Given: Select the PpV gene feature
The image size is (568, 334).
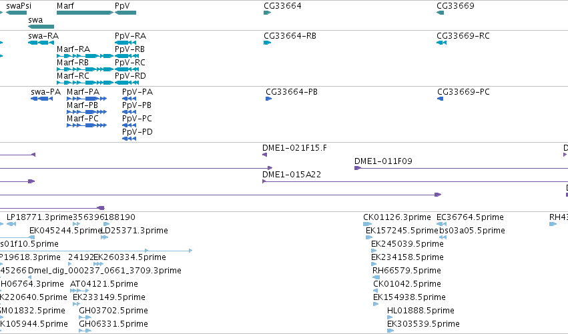Looking at the screenshot, I should click(125, 13).
